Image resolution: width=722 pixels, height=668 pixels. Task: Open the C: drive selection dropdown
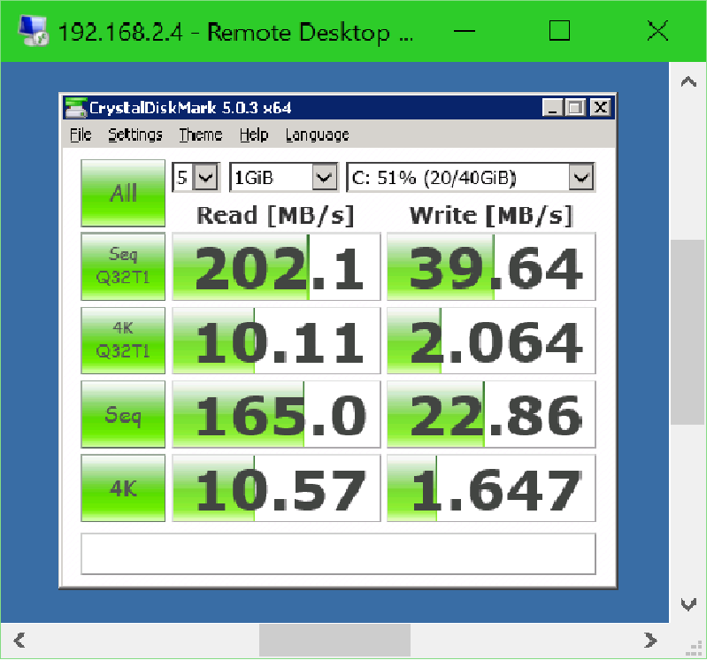tap(580, 178)
